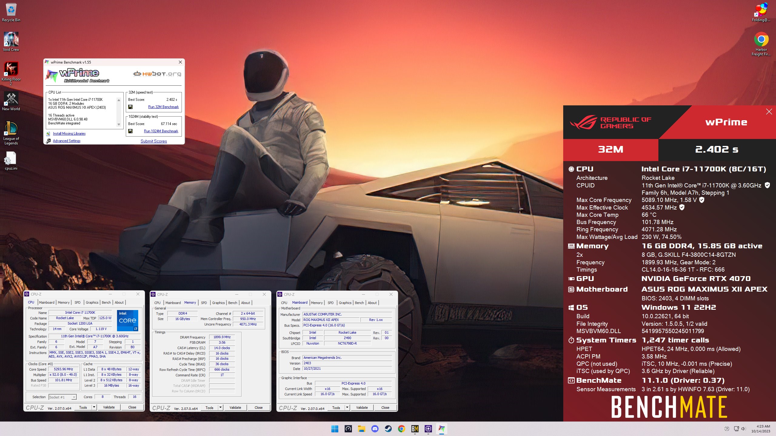Open Discord from the taskbar
776x436 pixels.
[x=375, y=429]
